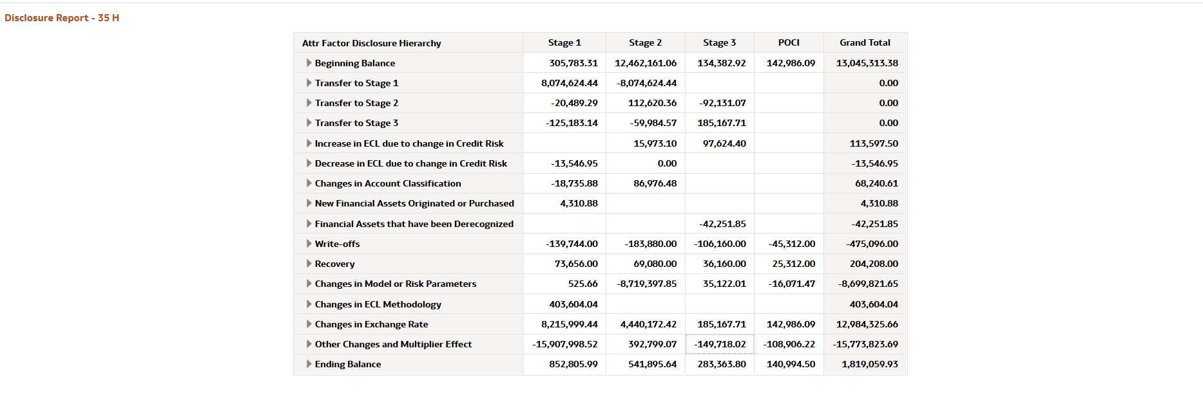Expand the Recovery row
This screenshot has height=402, width=1203.
309,264
